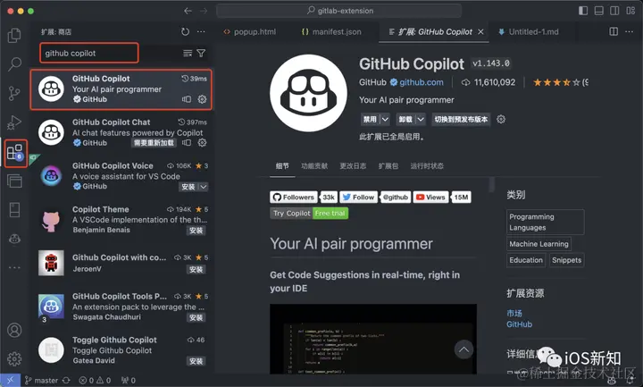Click the Views 15M YouTube badge

coord(442,197)
